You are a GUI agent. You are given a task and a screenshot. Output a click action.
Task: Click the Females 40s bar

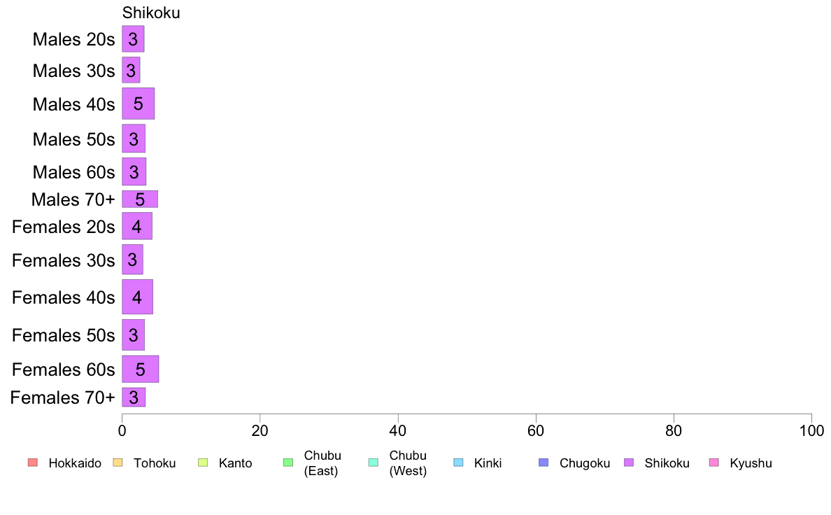coord(138,297)
